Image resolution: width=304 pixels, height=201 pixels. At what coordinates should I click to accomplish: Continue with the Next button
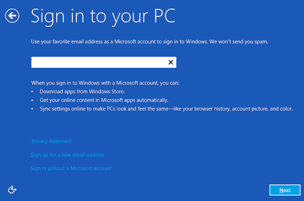click(285, 190)
